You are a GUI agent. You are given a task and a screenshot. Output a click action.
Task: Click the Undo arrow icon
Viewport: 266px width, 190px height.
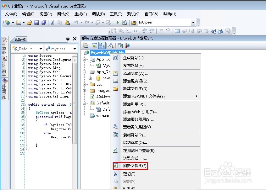pyautogui.click(x=76, y=22)
